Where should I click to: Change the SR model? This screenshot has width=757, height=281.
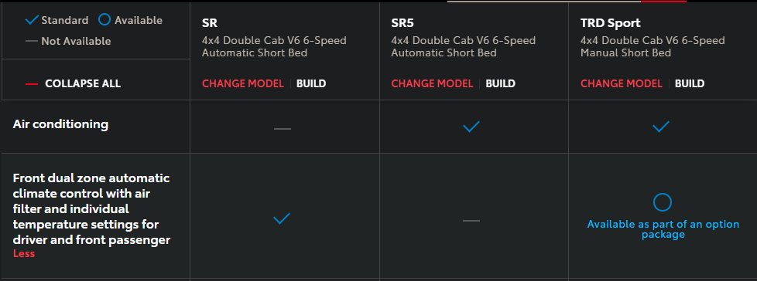pyautogui.click(x=243, y=83)
